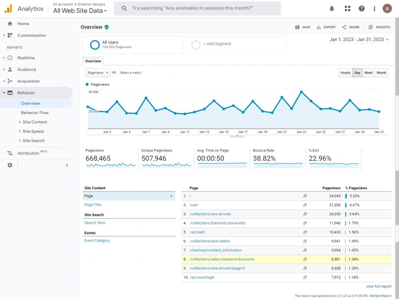Switch chart to Month
399x299 pixels.
pyautogui.click(x=381, y=73)
